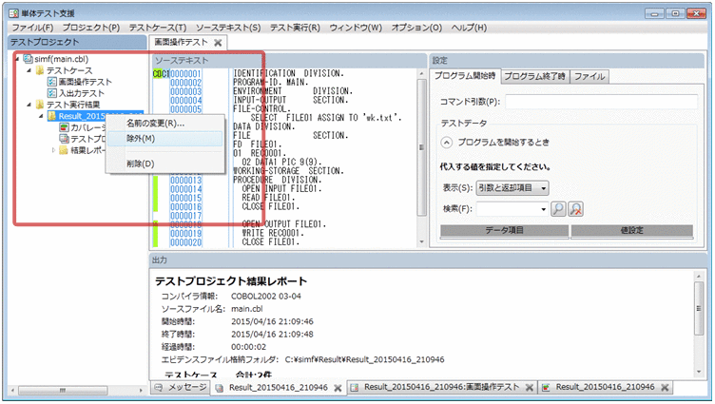Click the データ項目 column header
The image size is (715, 404).
pyautogui.click(x=504, y=231)
